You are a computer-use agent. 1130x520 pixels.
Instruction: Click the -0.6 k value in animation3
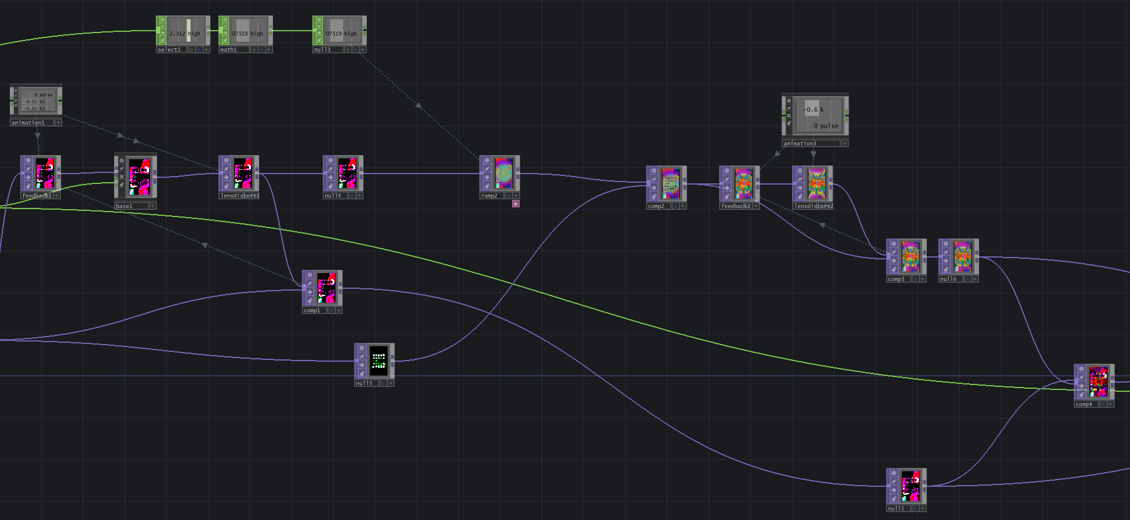[x=813, y=109]
